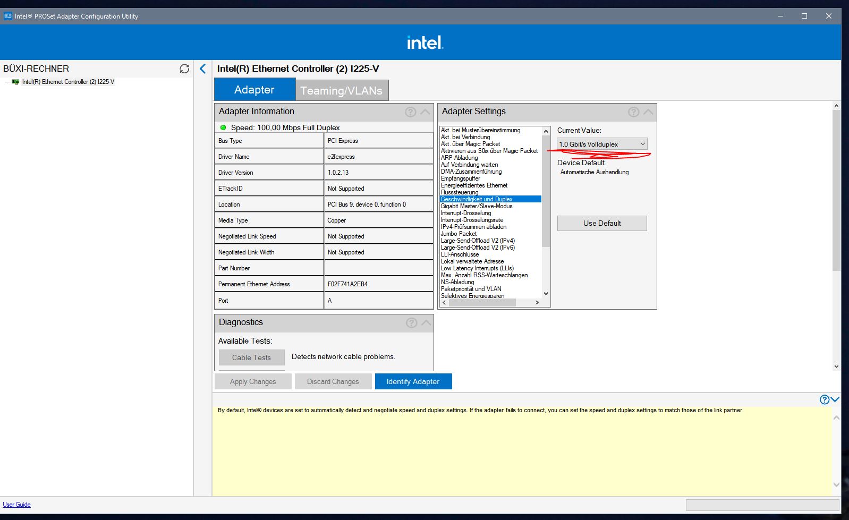Switch to the Adapter tab
849x520 pixels.
coord(254,89)
